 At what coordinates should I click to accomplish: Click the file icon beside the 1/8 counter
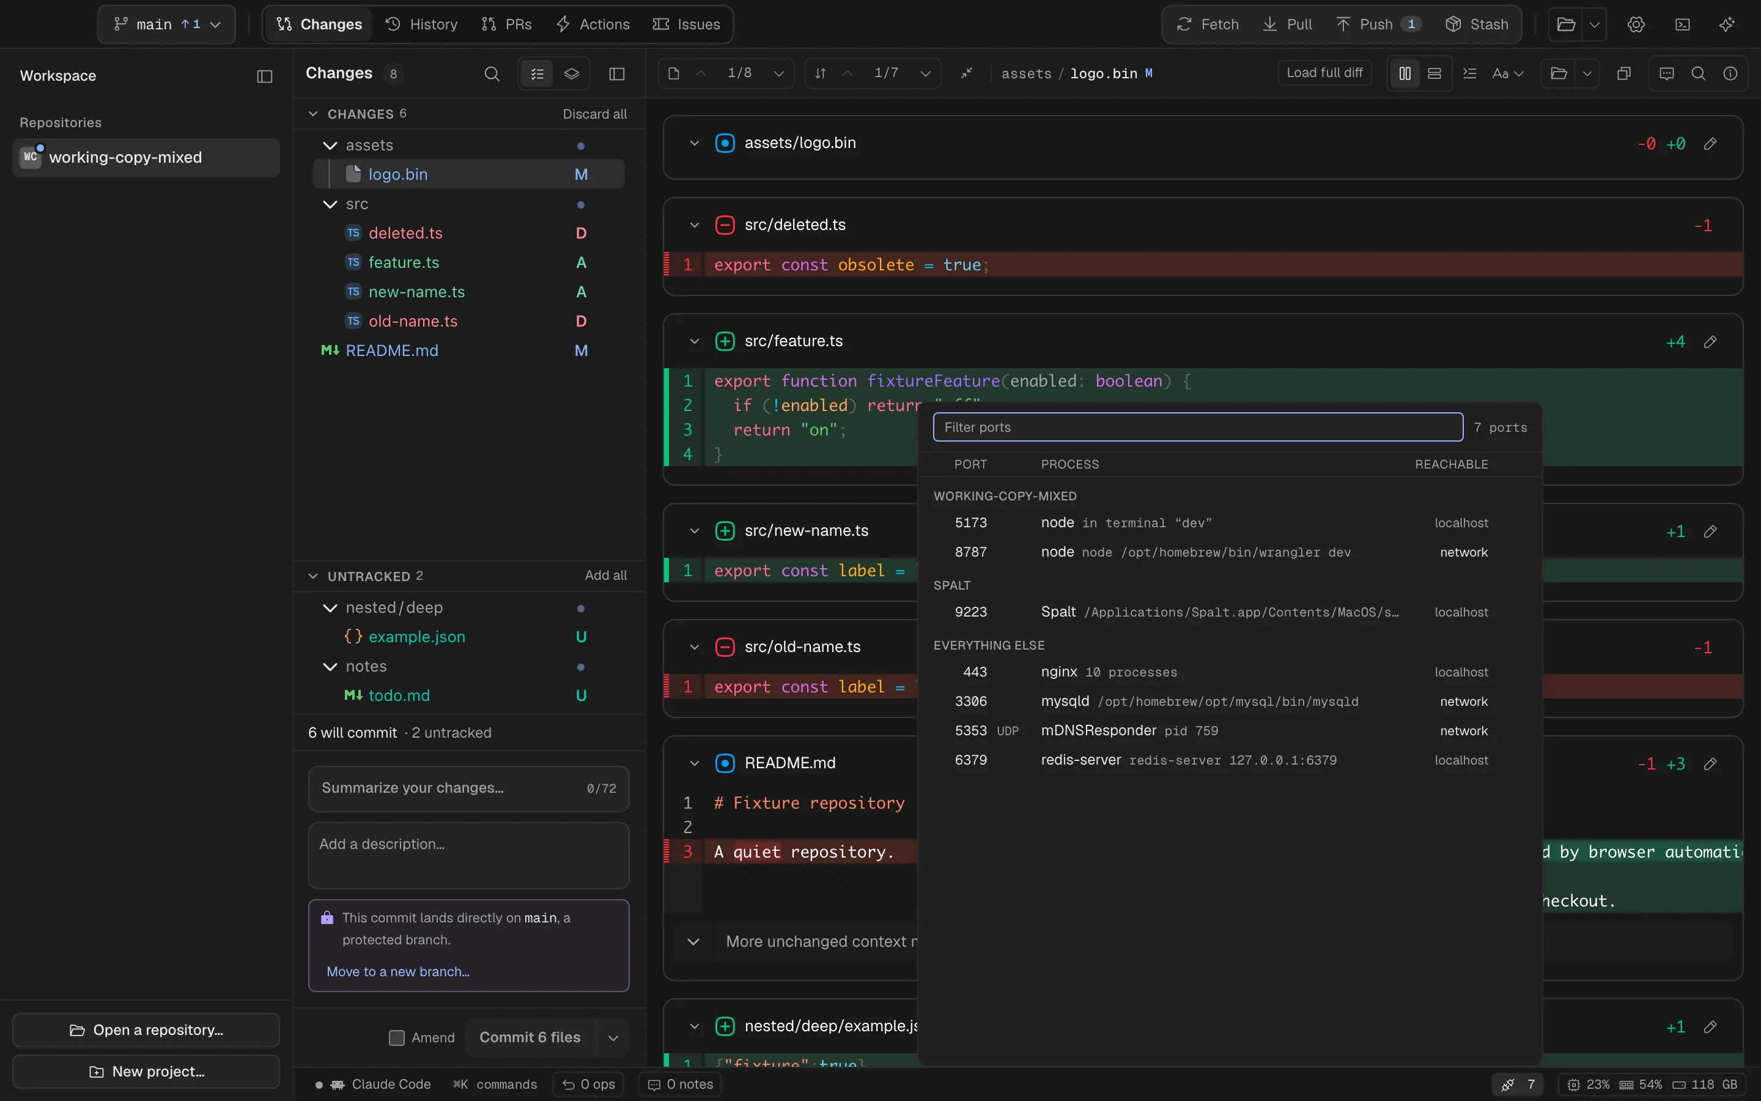pyautogui.click(x=674, y=73)
